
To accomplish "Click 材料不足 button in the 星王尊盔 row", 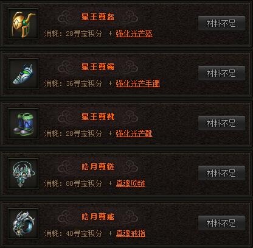I will pyautogui.click(x=221, y=23).
